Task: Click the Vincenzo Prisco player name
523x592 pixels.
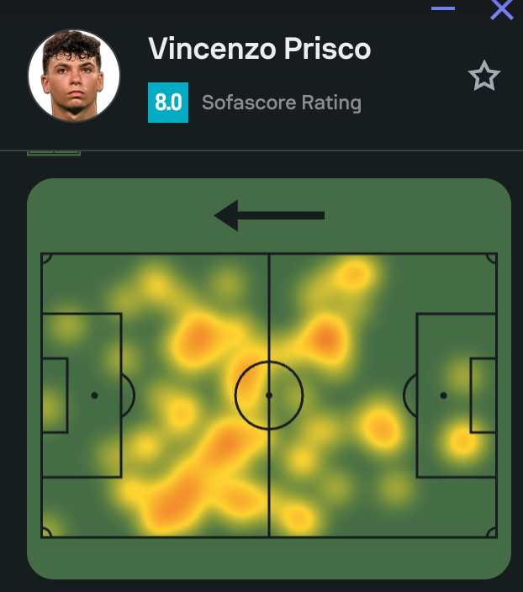Action: pos(259,49)
